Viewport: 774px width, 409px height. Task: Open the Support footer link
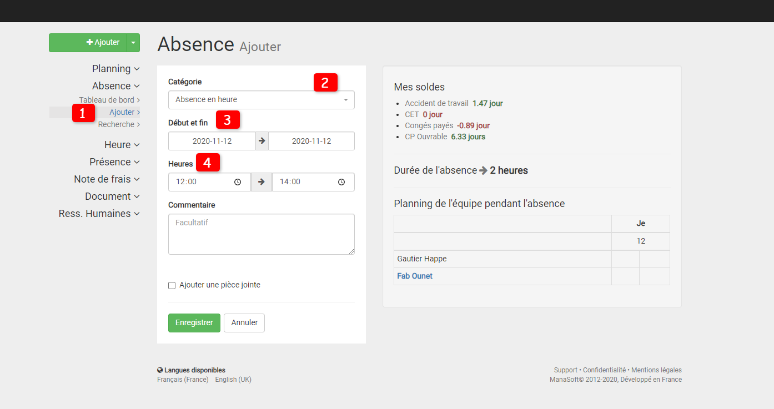pyautogui.click(x=566, y=370)
